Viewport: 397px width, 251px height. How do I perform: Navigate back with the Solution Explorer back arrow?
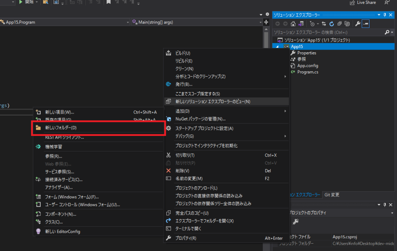click(278, 24)
